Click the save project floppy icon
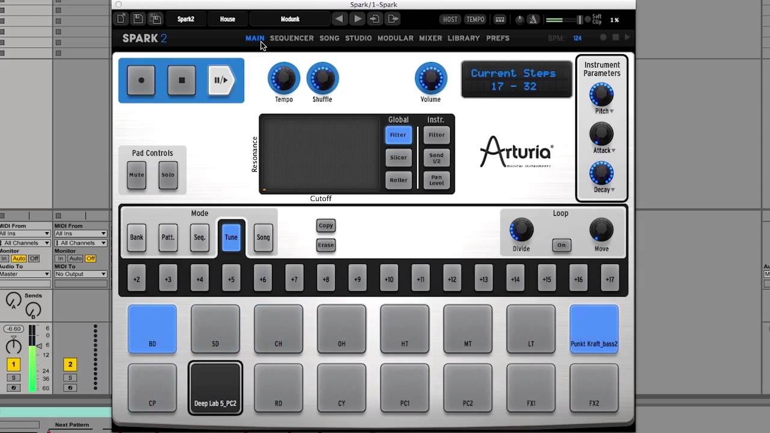770x433 pixels. 138,19
